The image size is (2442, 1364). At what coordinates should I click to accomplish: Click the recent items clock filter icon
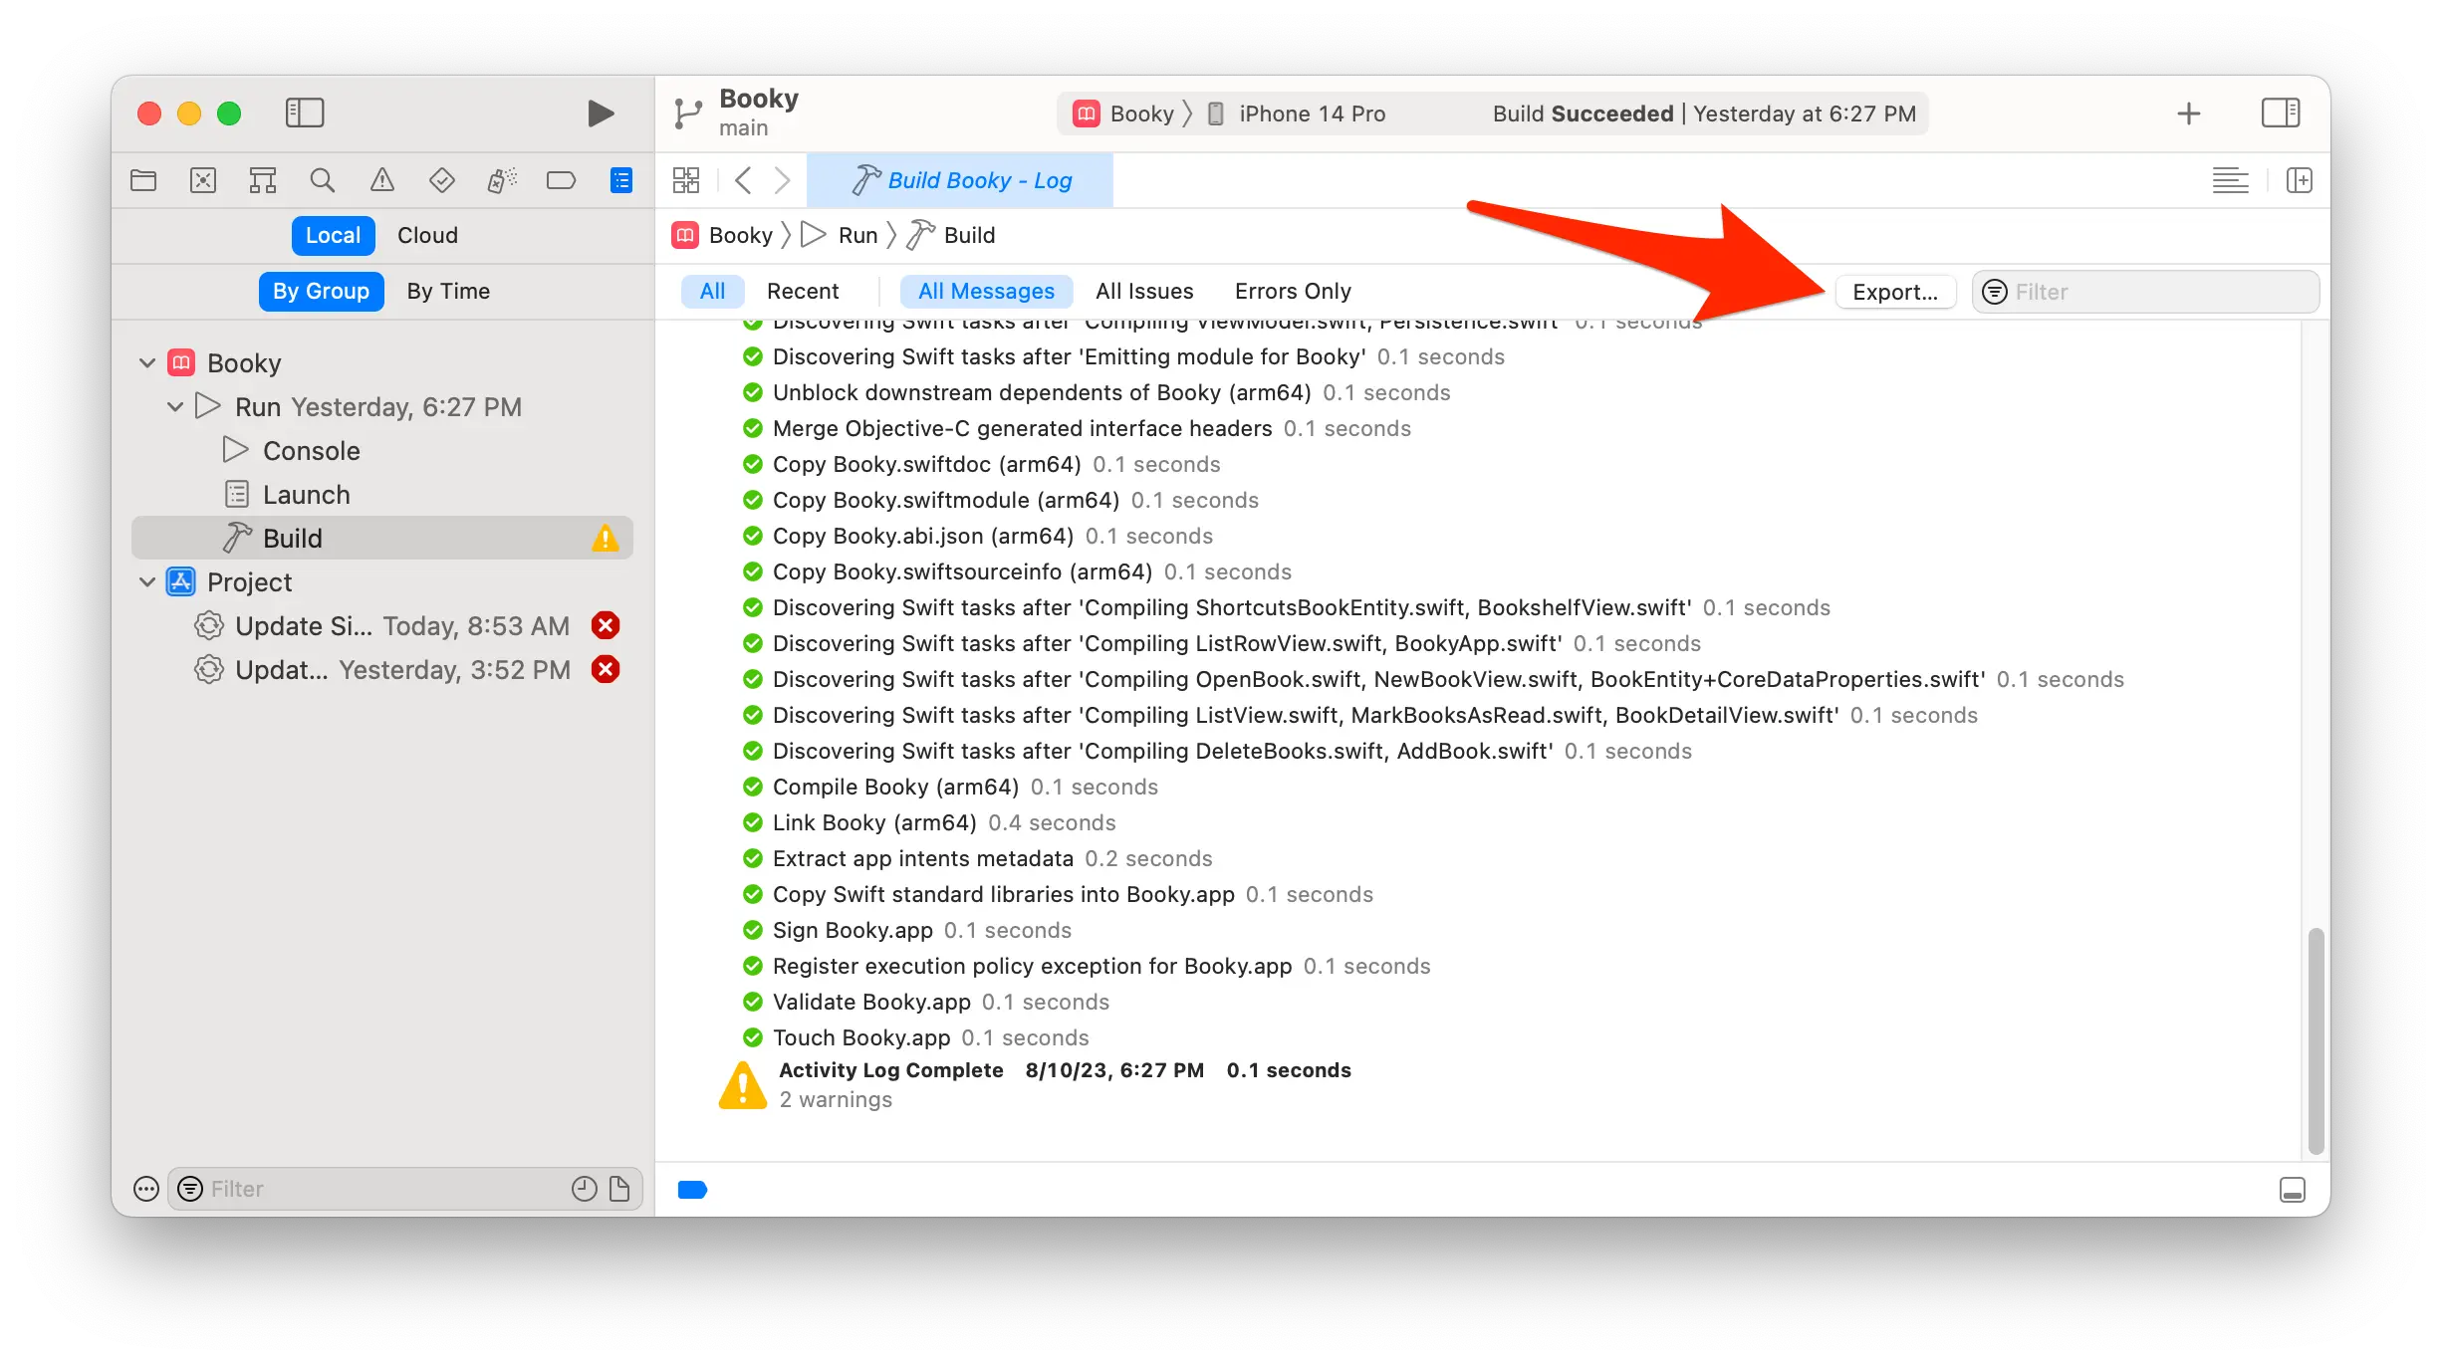pos(584,1189)
